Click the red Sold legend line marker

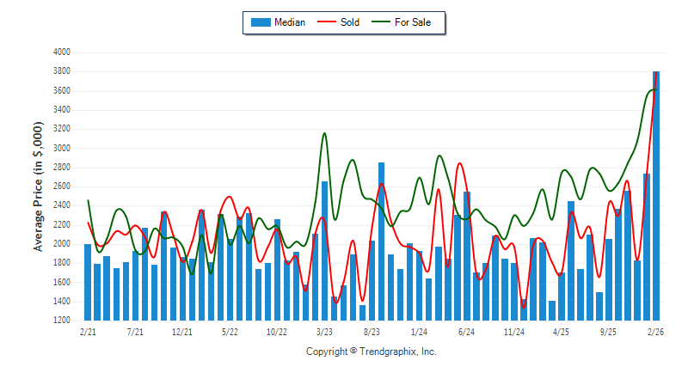point(329,22)
